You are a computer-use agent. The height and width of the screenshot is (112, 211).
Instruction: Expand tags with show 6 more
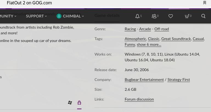(149, 45)
